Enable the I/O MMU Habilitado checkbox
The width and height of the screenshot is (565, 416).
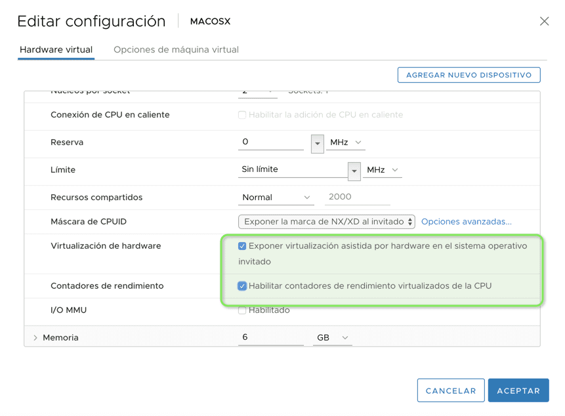click(242, 310)
